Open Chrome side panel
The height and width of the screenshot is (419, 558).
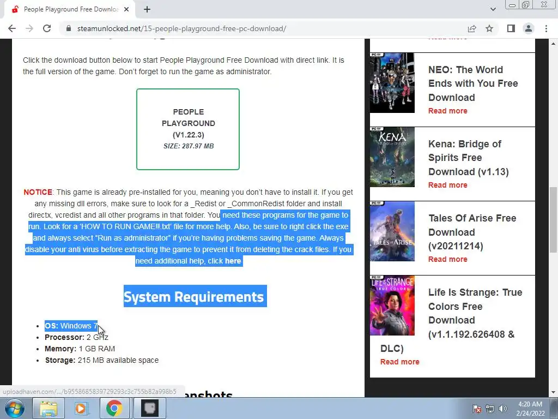pos(511,28)
